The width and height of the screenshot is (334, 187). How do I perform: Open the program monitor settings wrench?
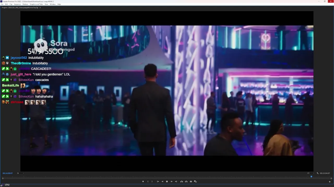point(318,173)
